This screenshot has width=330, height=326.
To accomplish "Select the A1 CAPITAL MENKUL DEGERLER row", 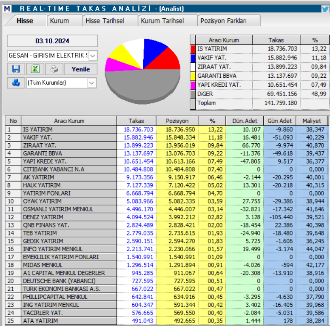I will coord(166,273).
